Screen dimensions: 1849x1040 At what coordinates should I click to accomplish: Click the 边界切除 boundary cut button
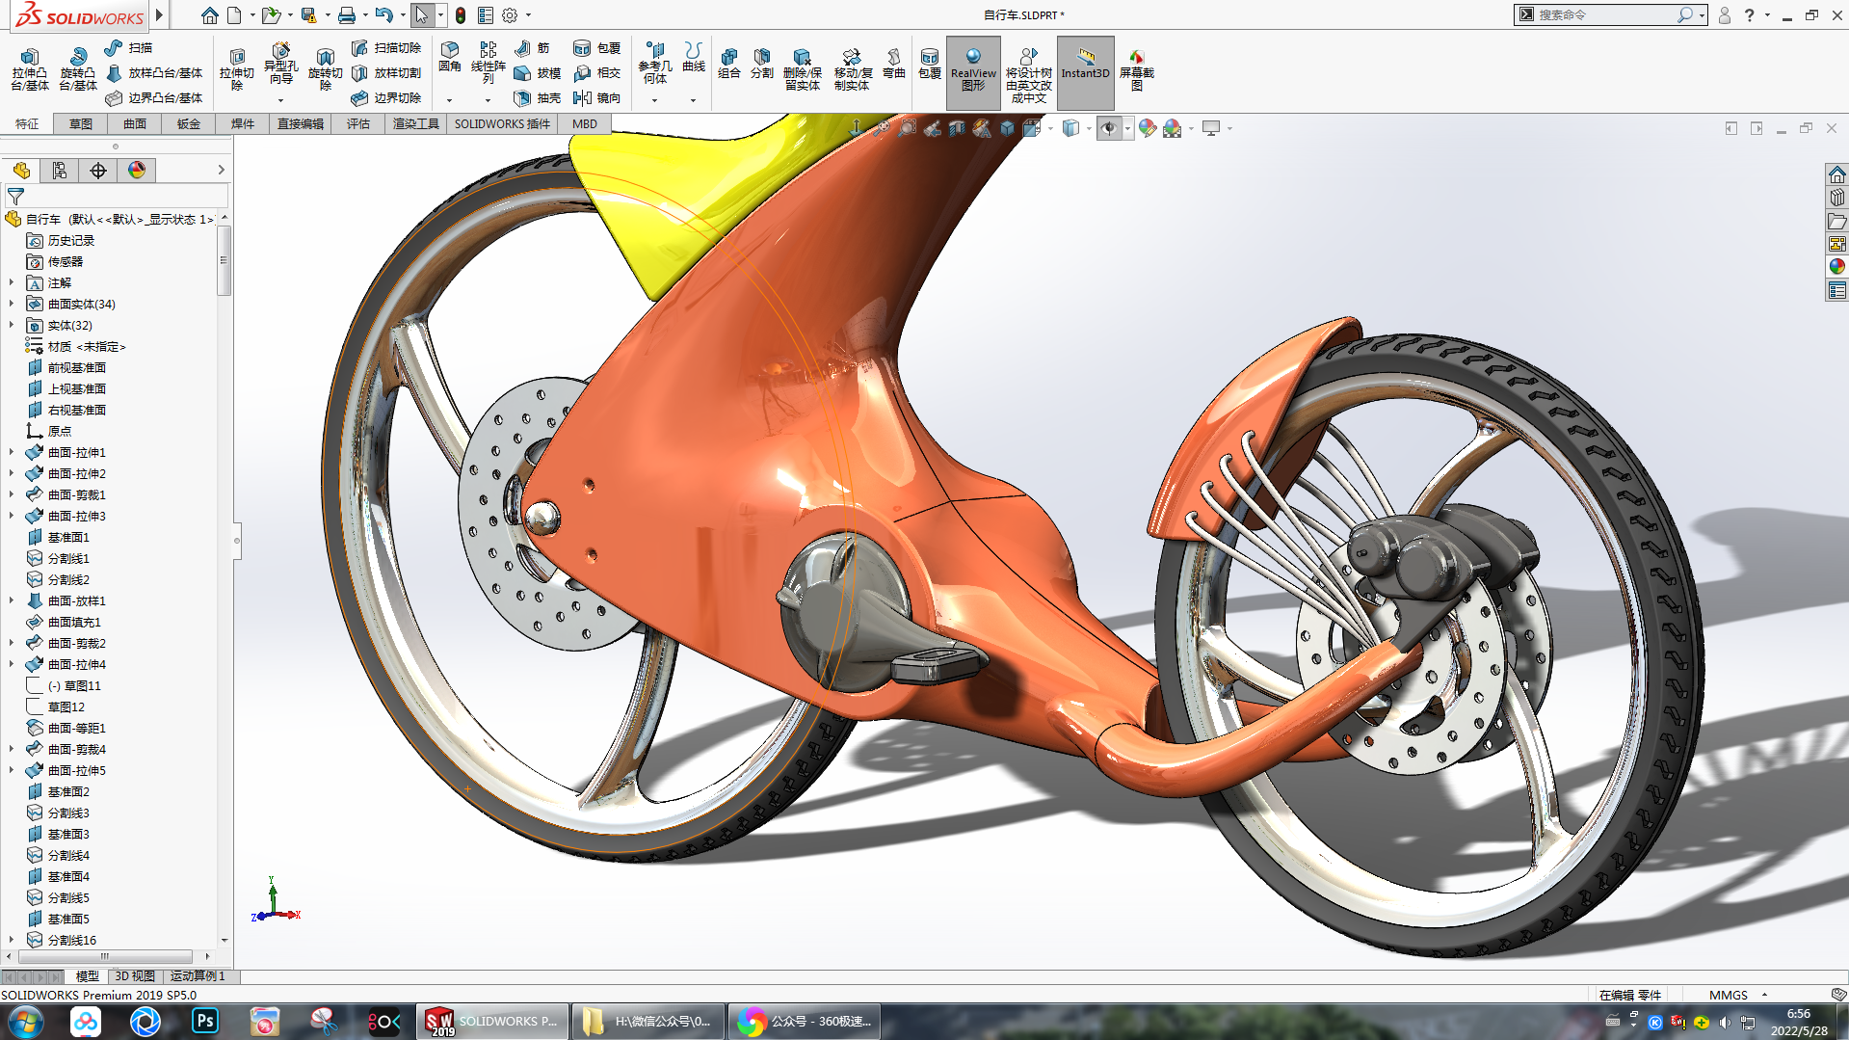point(386,97)
